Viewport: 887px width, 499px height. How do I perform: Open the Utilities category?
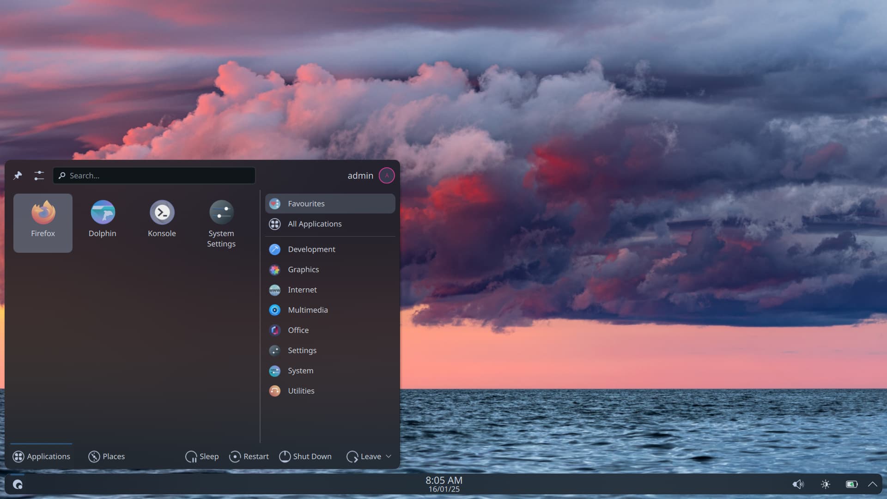(x=330, y=391)
